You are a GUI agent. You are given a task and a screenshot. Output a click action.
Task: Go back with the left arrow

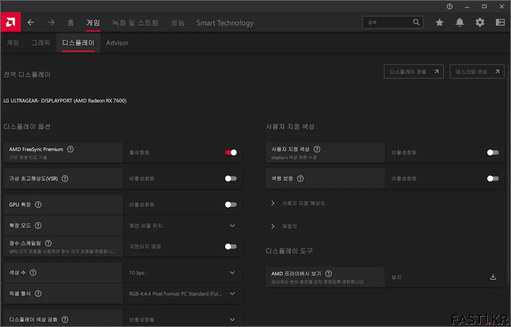coord(30,22)
